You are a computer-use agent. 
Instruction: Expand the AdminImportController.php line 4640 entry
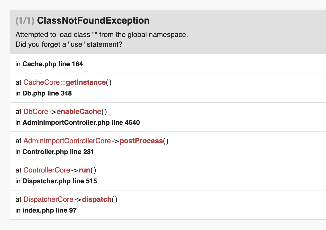[81, 122]
